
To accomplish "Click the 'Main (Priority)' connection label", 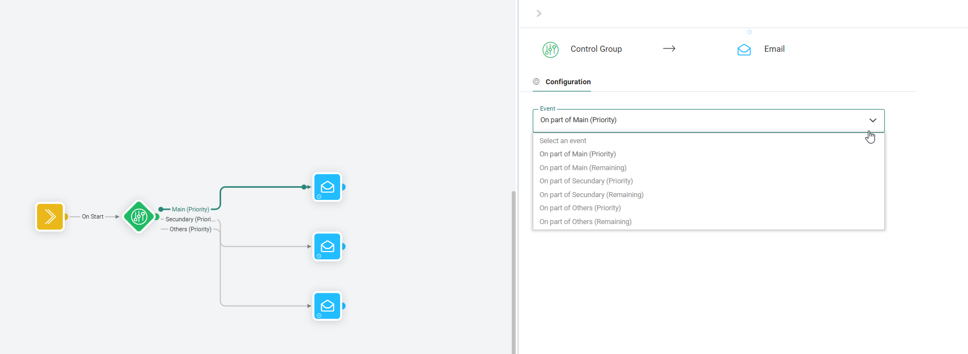I will [x=190, y=209].
